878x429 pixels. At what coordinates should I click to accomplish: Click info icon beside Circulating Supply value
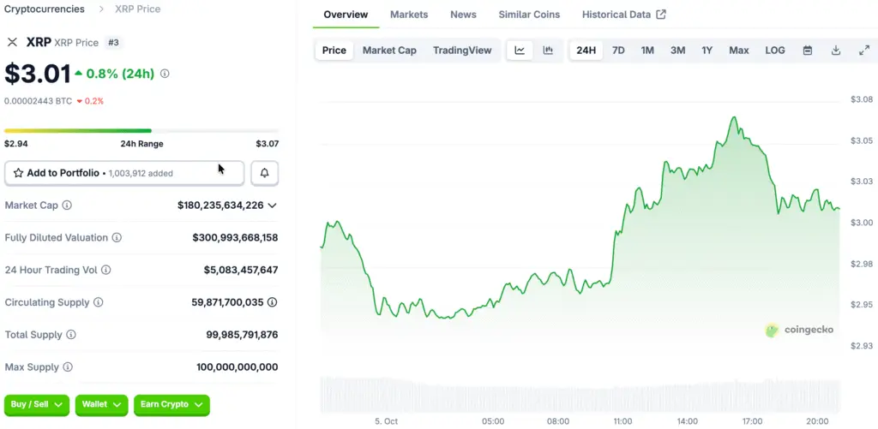click(x=272, y=302)
